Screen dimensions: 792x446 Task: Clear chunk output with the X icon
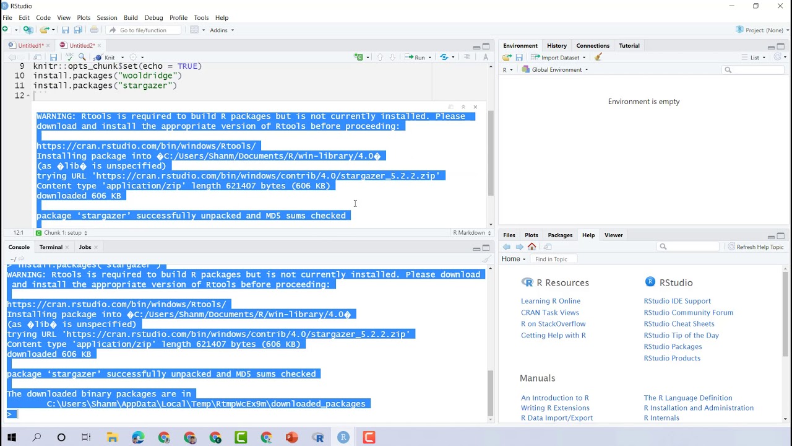point(475,107)
